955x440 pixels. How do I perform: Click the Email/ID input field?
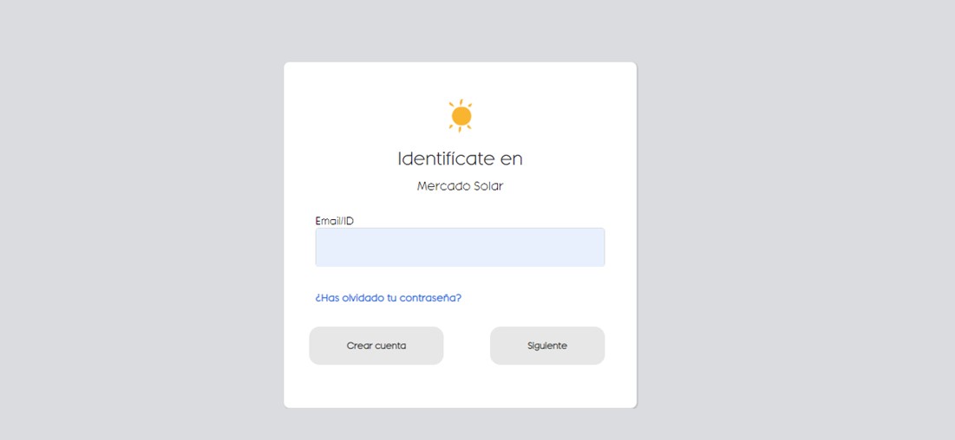click(x=460, y=247)
